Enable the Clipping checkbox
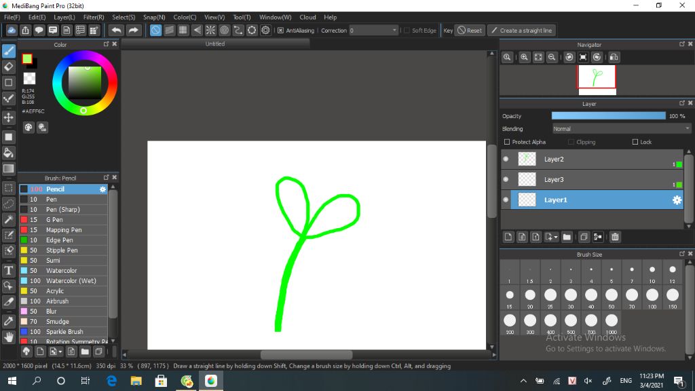 (571, 142)
